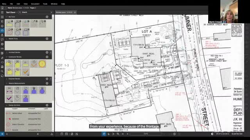Activate the Zoom tool
The height and width of the screenshot is (140, 250).
click(x=118, y=134)
